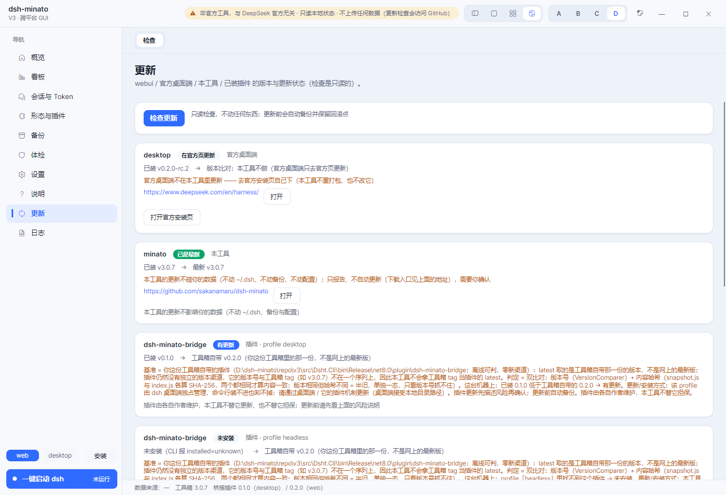Image resolution: width=726 pixels, height=495 pixels.
Task: Click the theme toggle icon beside minimize
Action: click(x=640, y=13)
